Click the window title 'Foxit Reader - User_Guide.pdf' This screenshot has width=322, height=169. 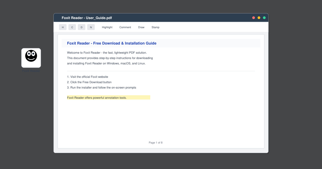[x=87, y=18]
